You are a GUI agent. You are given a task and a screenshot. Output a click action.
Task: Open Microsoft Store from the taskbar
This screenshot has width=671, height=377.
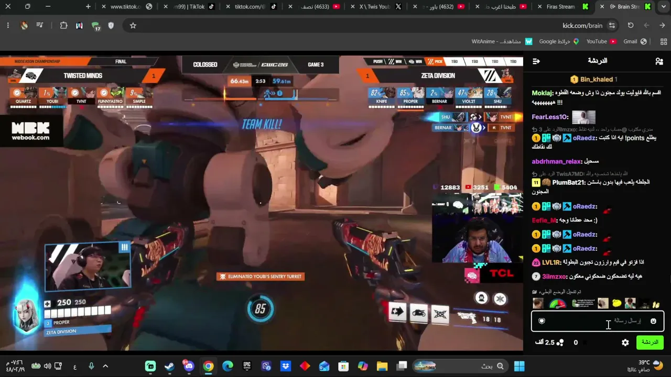point(343,366)
